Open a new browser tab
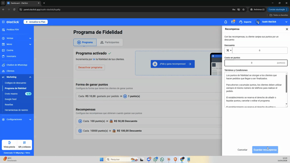 coord(44,3)
